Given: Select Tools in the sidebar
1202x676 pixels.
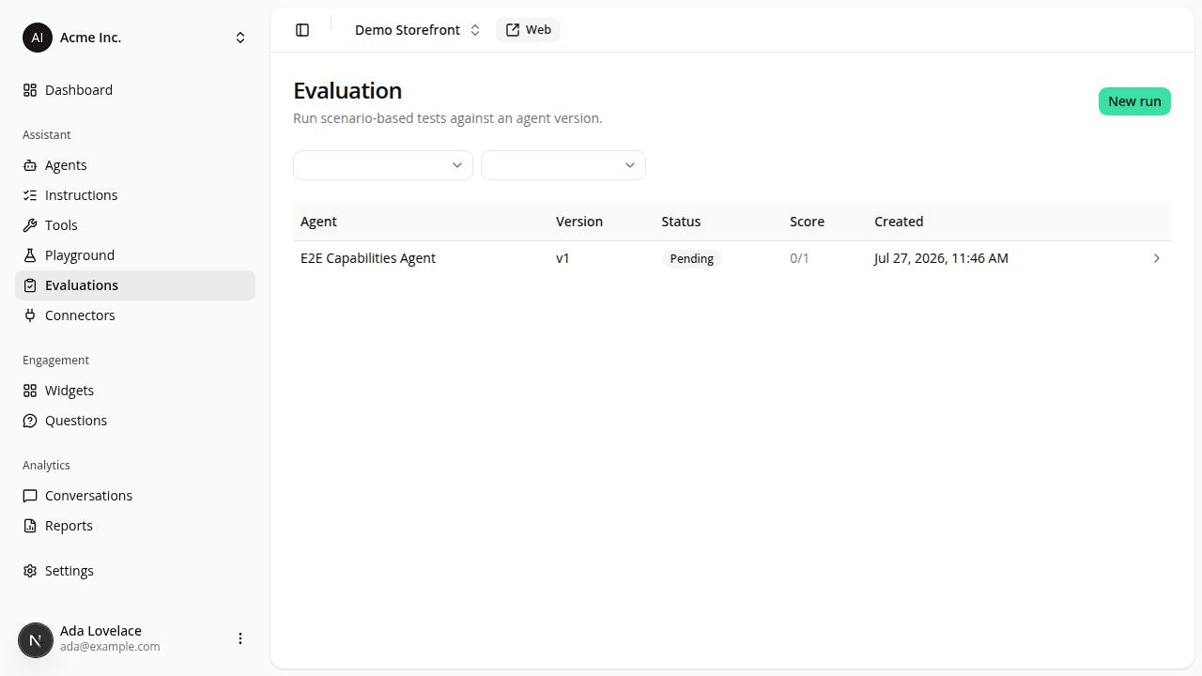Looking at the screenshot, I should pos(135,225).
